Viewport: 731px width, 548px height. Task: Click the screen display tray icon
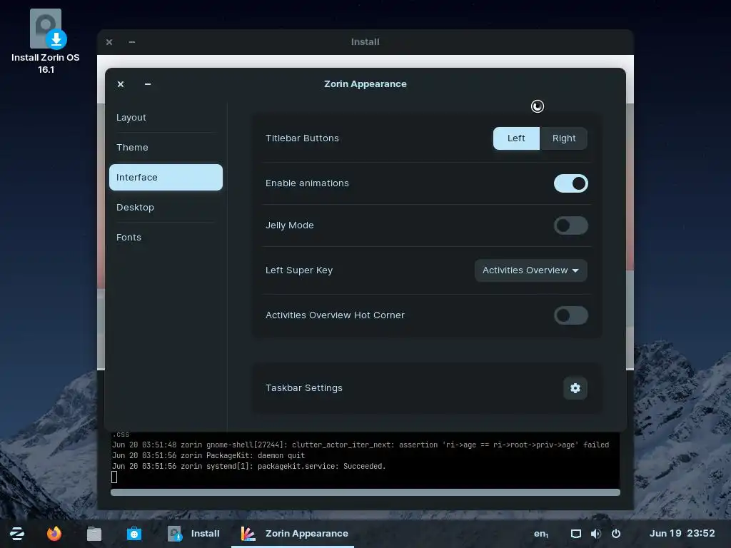click(576, 534)
